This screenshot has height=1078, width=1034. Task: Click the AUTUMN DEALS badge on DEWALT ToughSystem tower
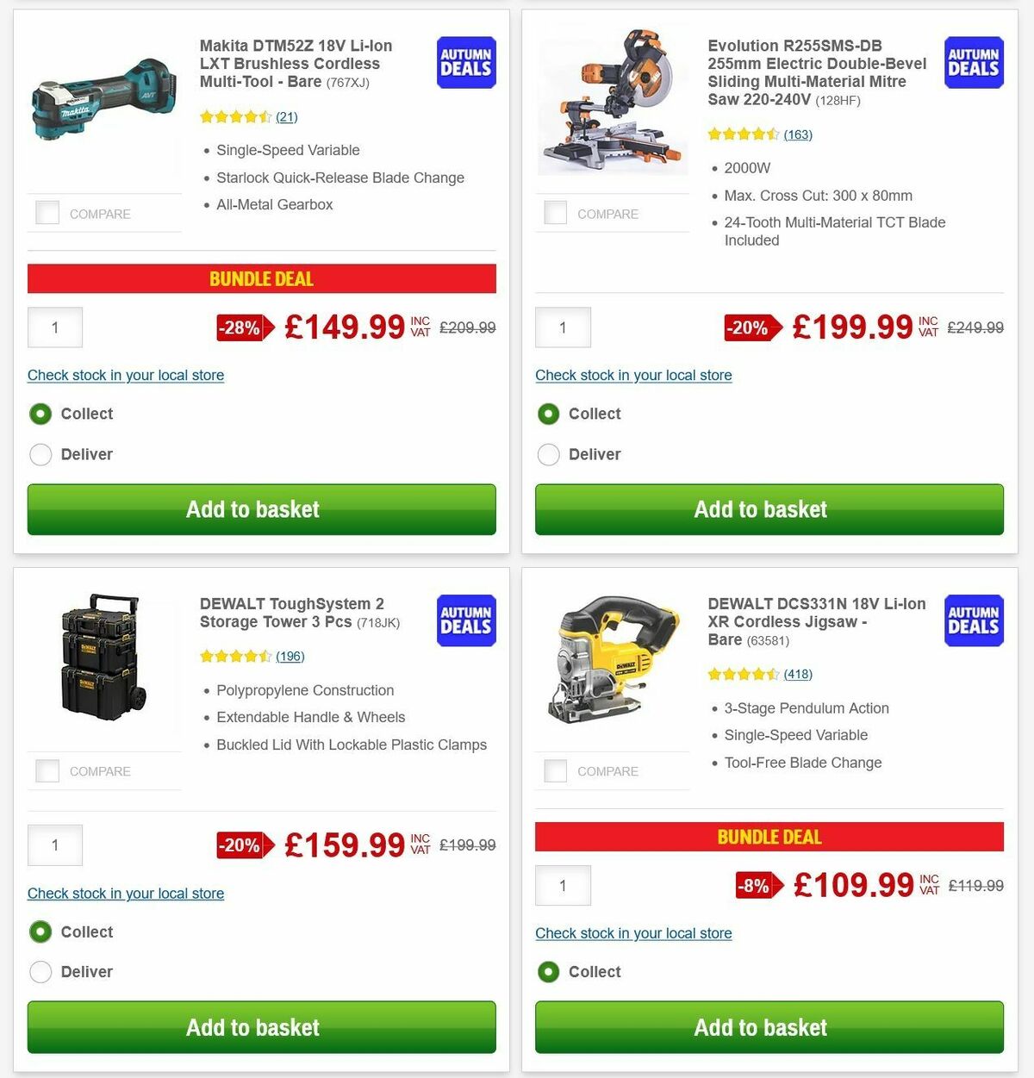coord(465,620)
